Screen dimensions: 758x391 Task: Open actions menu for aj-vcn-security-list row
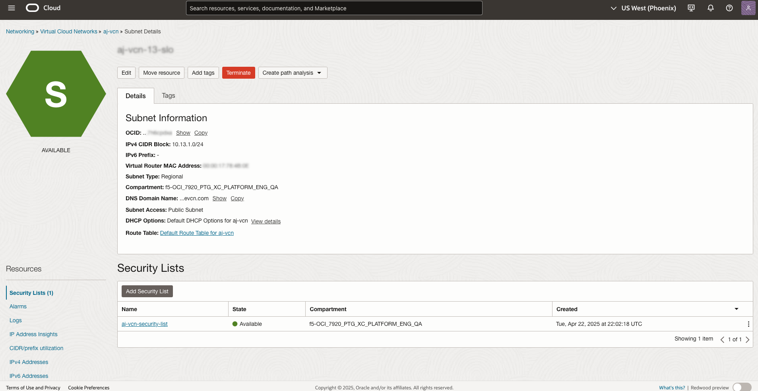748,324
